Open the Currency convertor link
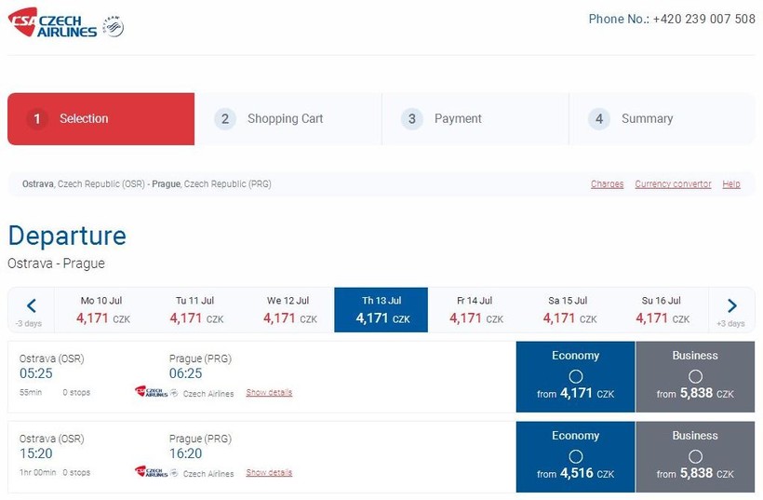This screenshot has width=763, height=500. (673, 184)
